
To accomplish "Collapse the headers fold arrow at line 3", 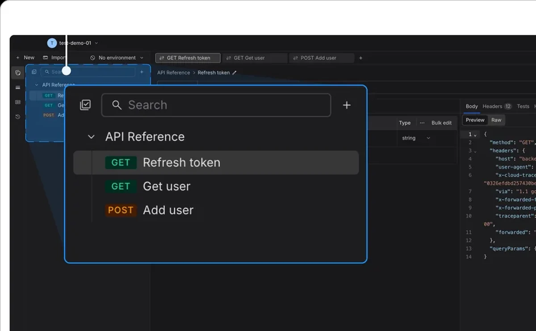I will point(475,151).
